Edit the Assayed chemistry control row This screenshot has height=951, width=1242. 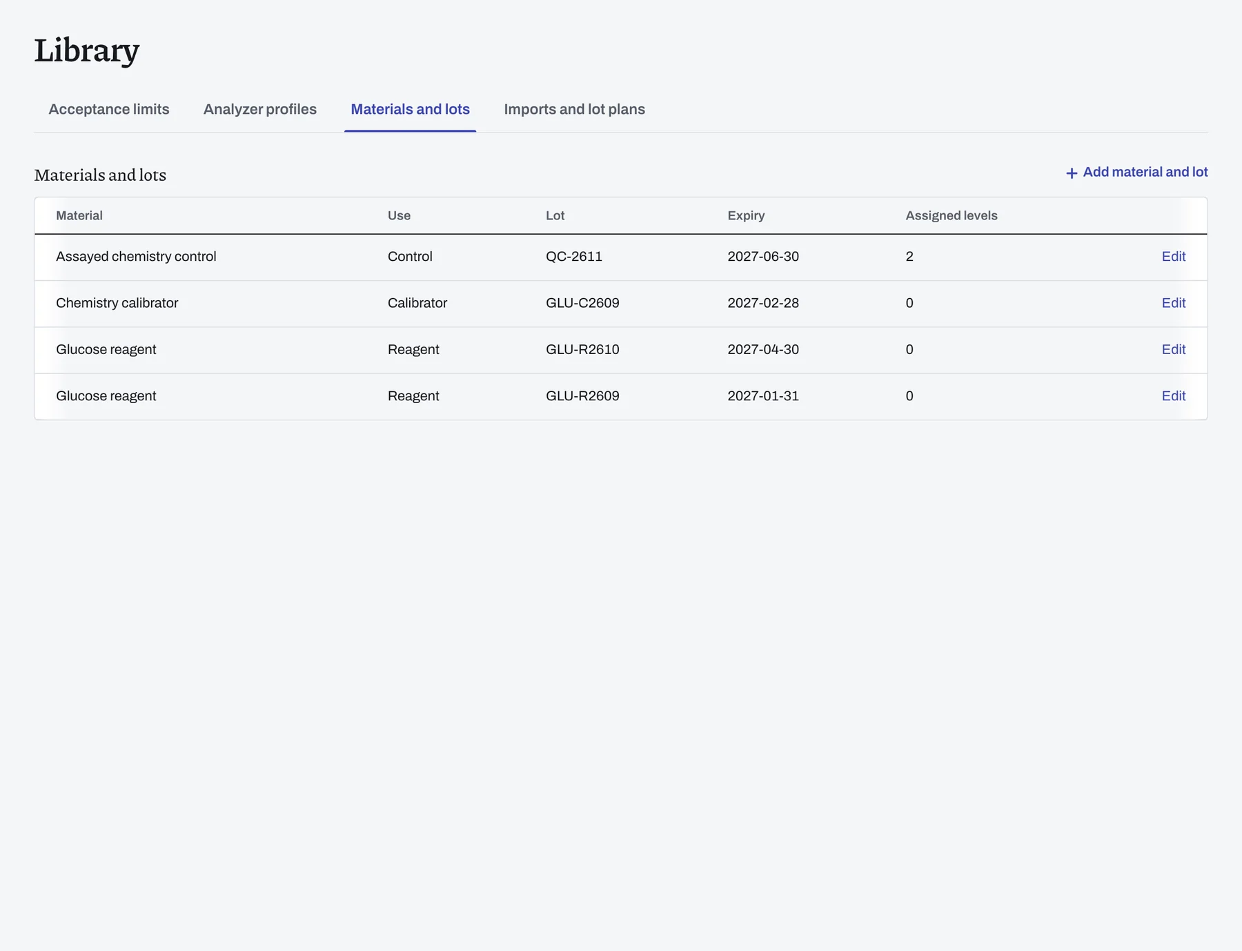1173,257
